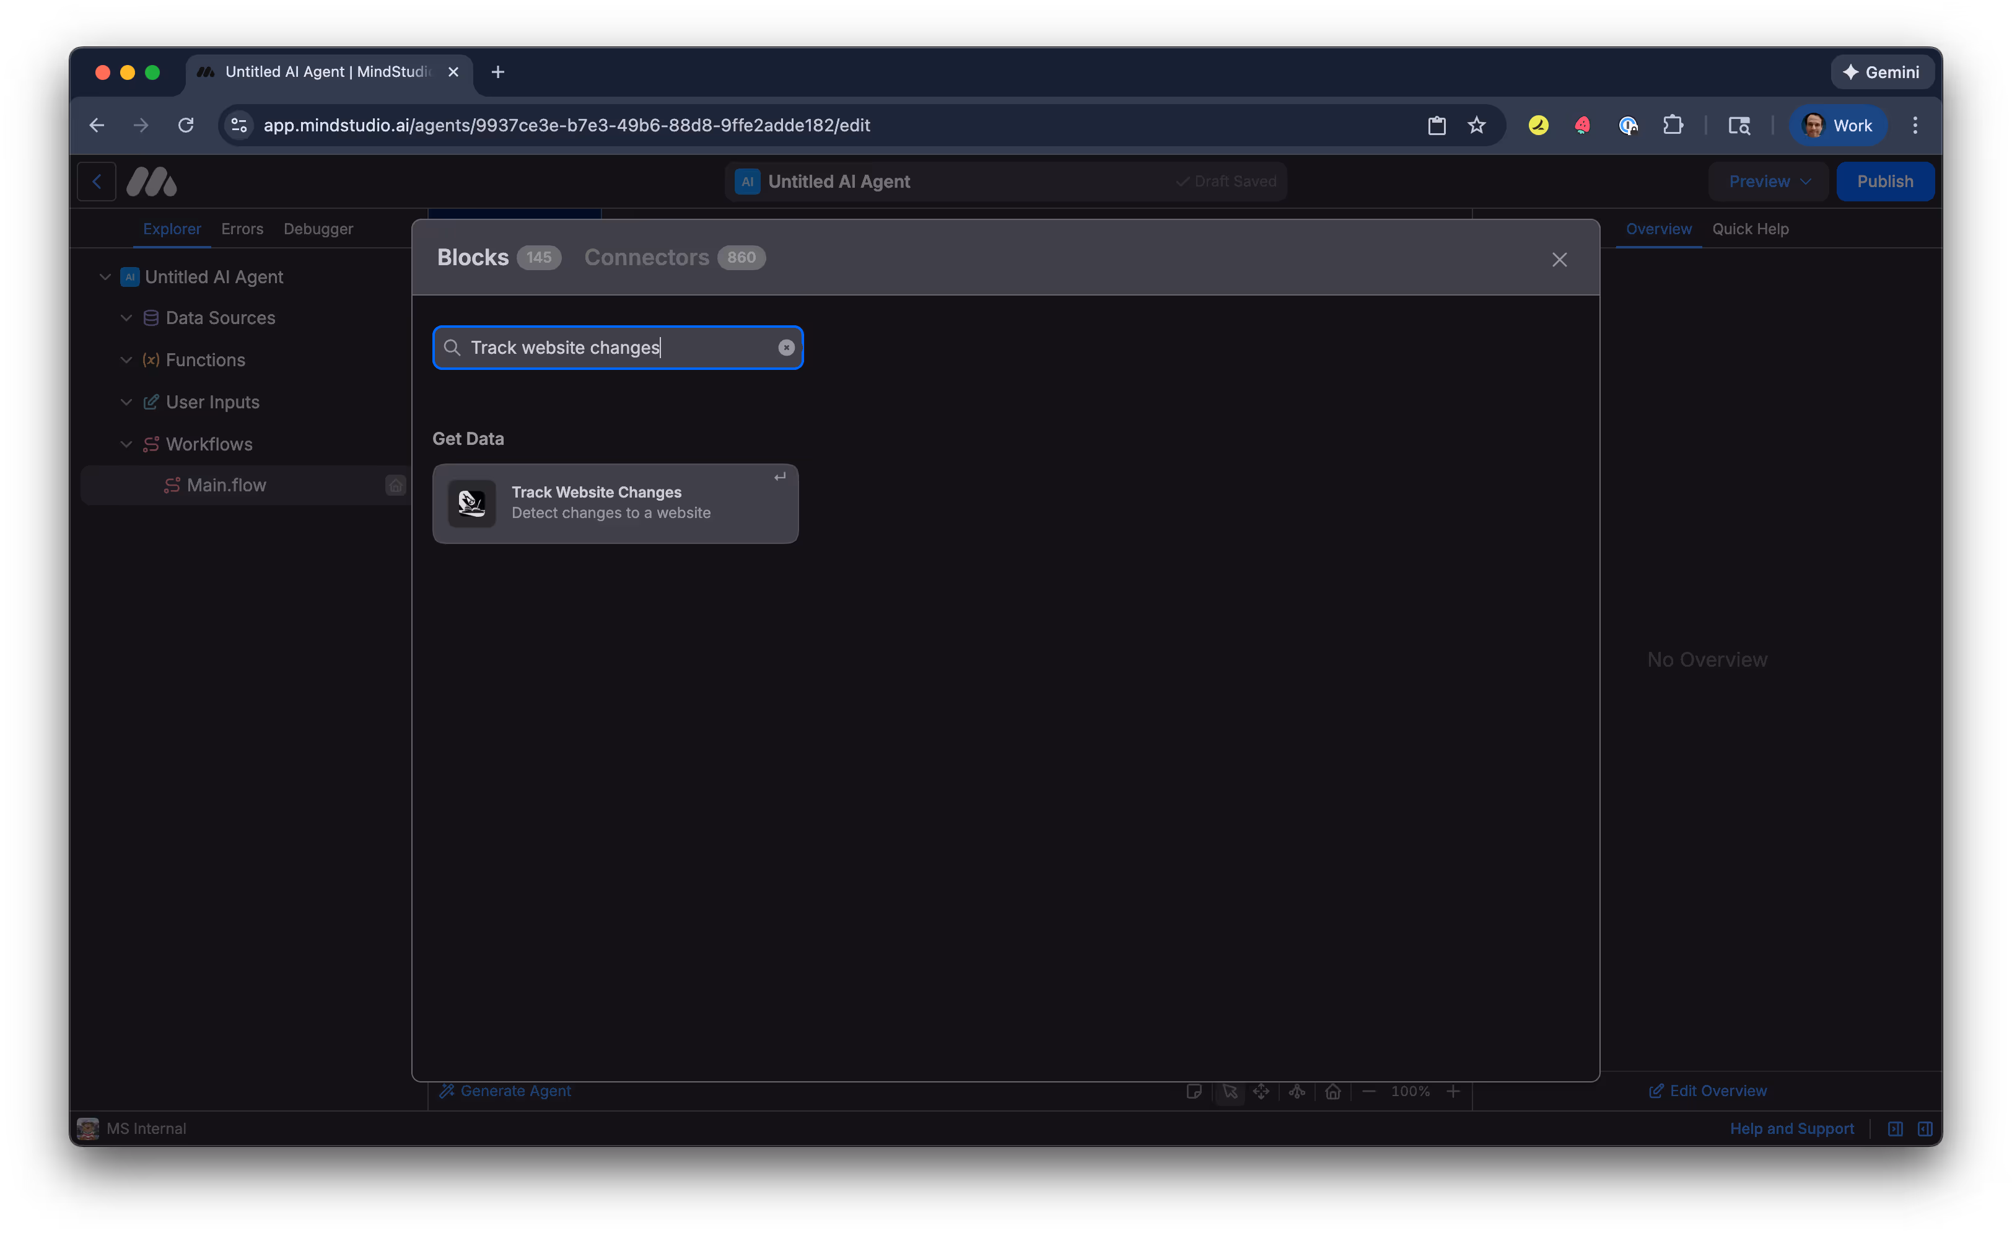Open the Gemini feature in the browser toolbar

pyautogui.click(x=1882, y=72)
